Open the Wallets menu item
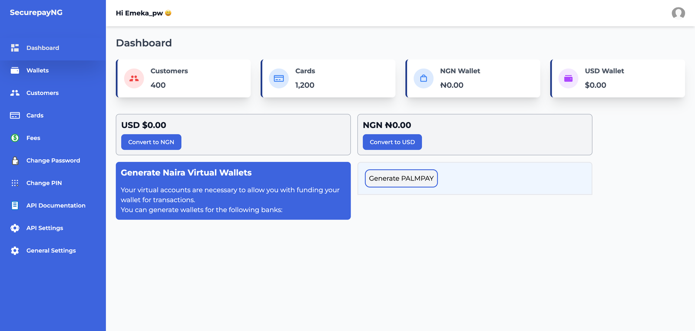695x331 pixels. tap(37, 70)
